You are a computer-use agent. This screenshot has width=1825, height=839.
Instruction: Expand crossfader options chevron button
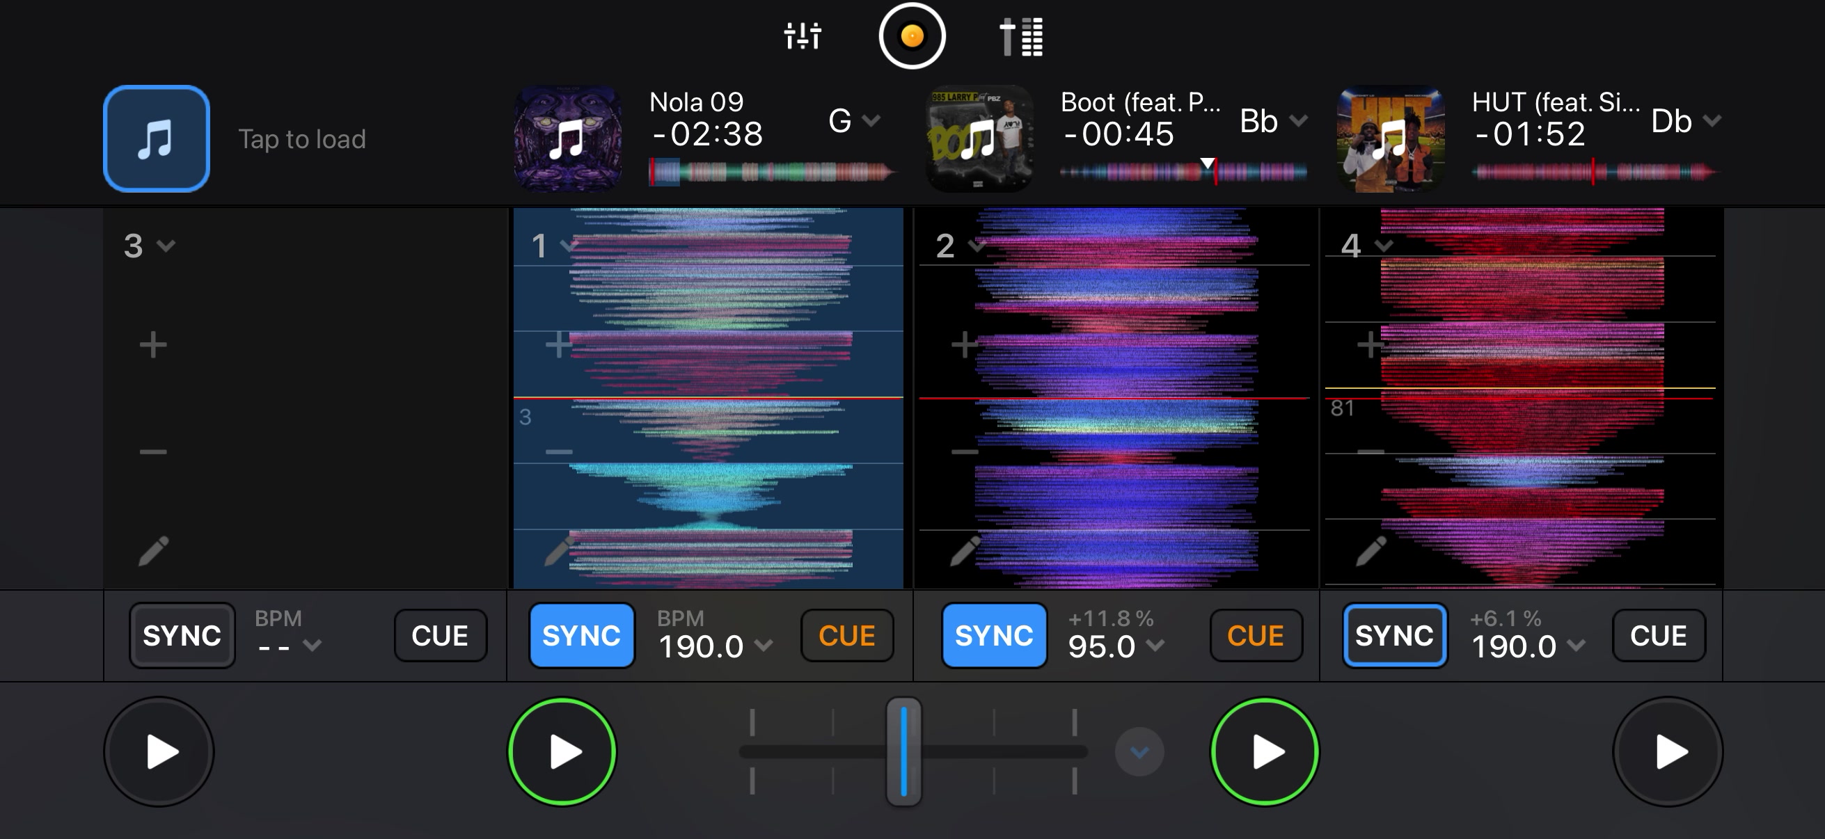(1139, 752)
